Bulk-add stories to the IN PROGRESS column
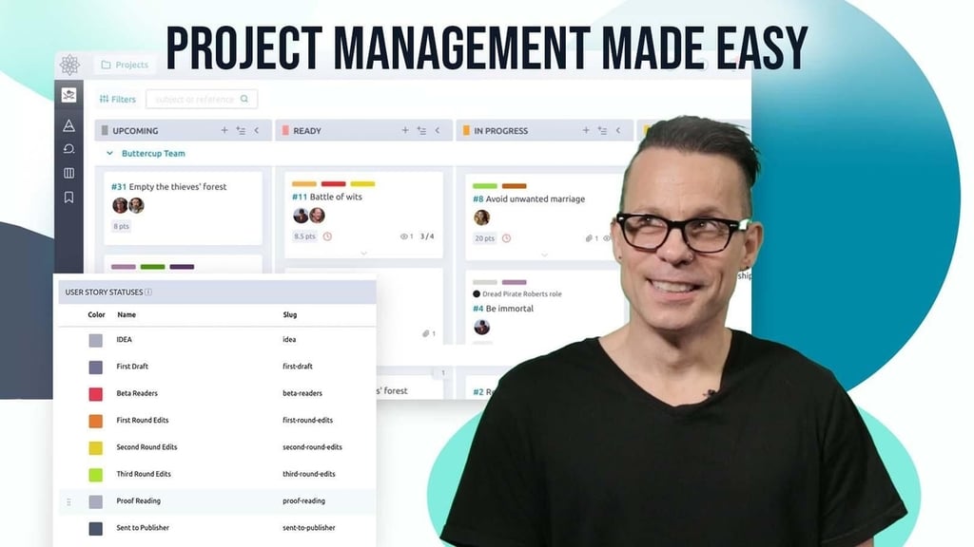Viewport: 974px width, 547px height. pos(602,130)
